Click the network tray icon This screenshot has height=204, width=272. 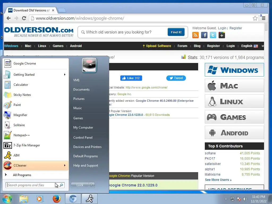click(x=232, y=199)
